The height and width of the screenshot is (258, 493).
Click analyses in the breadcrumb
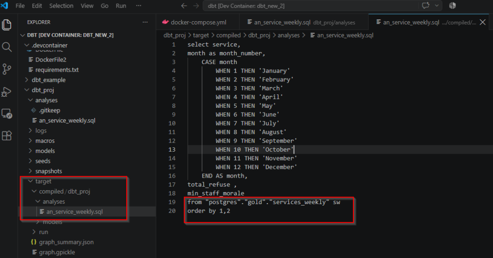288,35
